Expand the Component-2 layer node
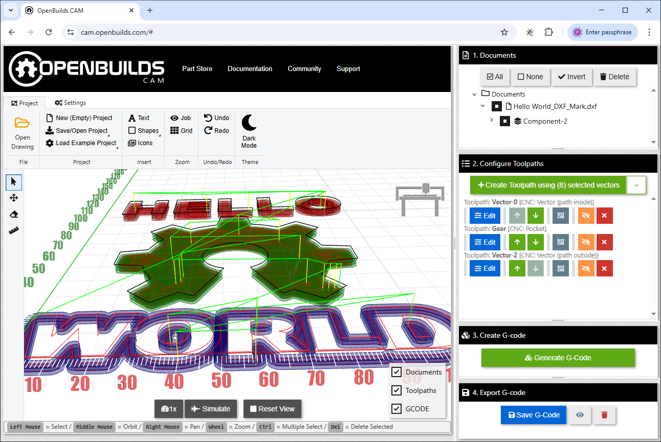Image resolution: width=661 pixels, height=442 pixels. [492, 121]
